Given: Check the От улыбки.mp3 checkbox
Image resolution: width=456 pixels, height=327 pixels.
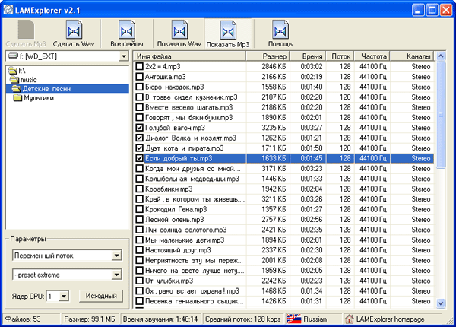Looking at the screenshot, I should (140, 281).
